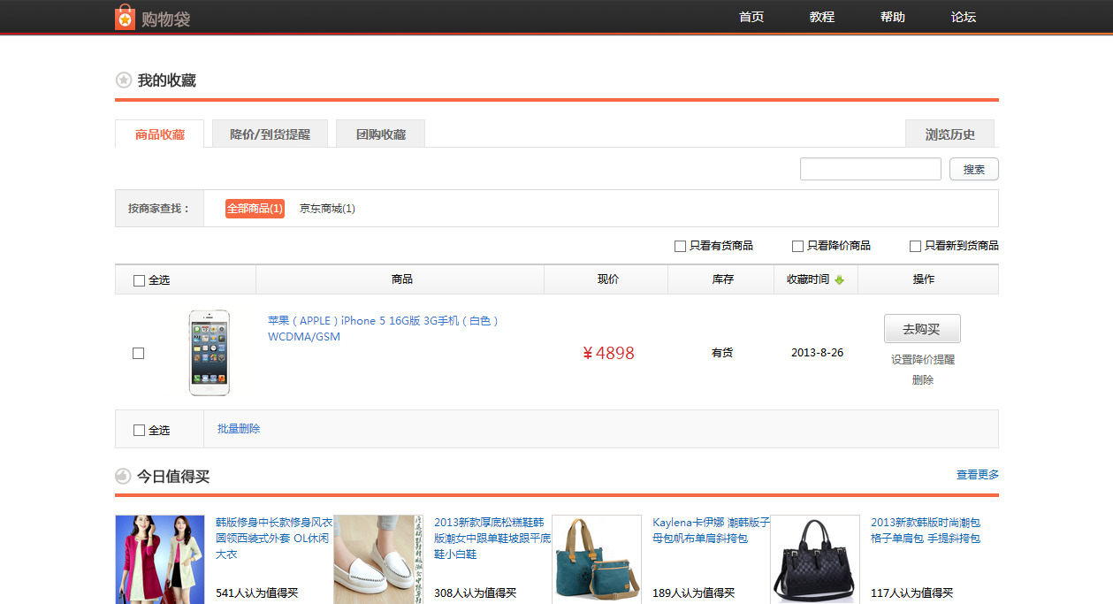The image size is (1113, 604).
Task: Open the white platform shoes thumbnail
Action: coord(378,560)
